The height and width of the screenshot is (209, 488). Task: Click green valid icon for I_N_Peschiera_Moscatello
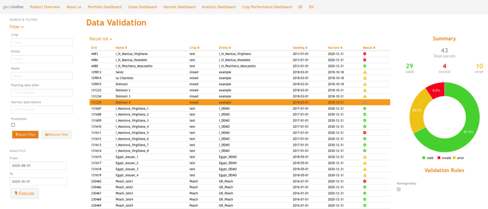(365, 66)
